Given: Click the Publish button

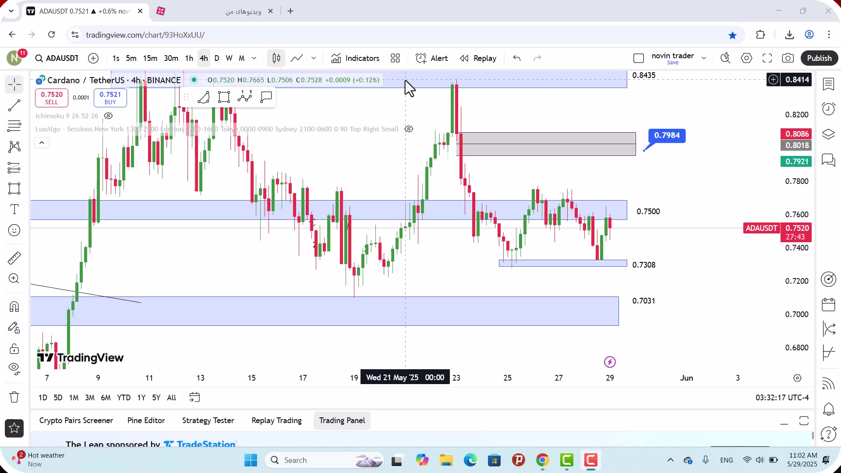Looking at the screenshot, I should click(819, 58).
